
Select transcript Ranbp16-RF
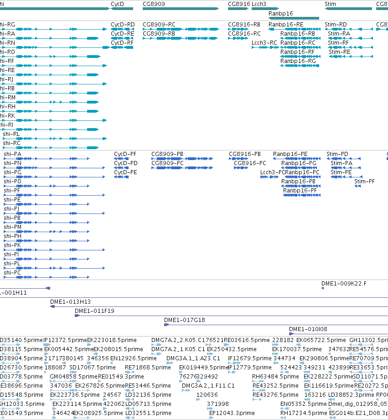(297, 52)
